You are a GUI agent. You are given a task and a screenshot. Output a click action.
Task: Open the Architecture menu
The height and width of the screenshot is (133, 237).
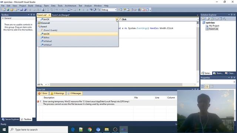click(x=70, y=6)
